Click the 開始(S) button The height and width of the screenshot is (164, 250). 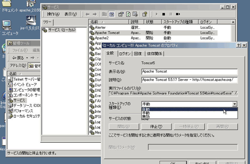pos(124,127)
